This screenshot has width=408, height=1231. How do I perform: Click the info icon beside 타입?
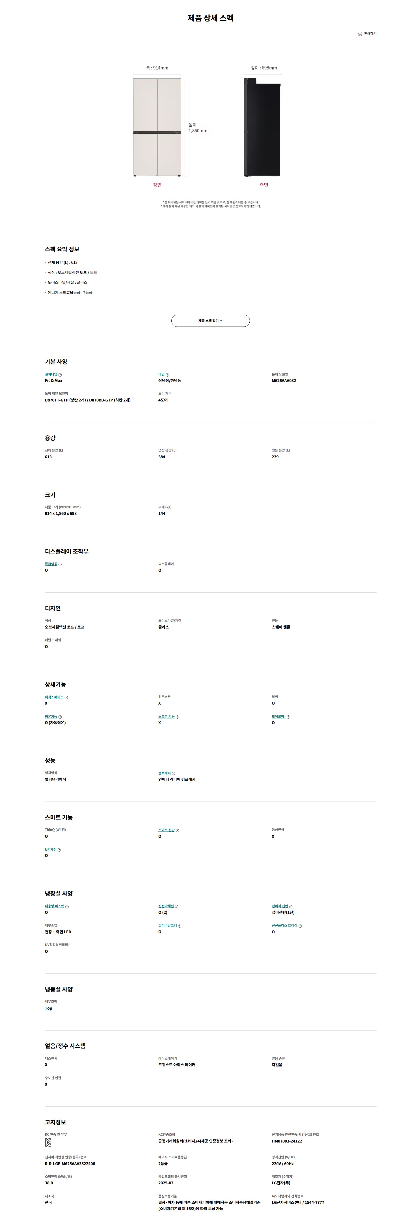[167, 375]
